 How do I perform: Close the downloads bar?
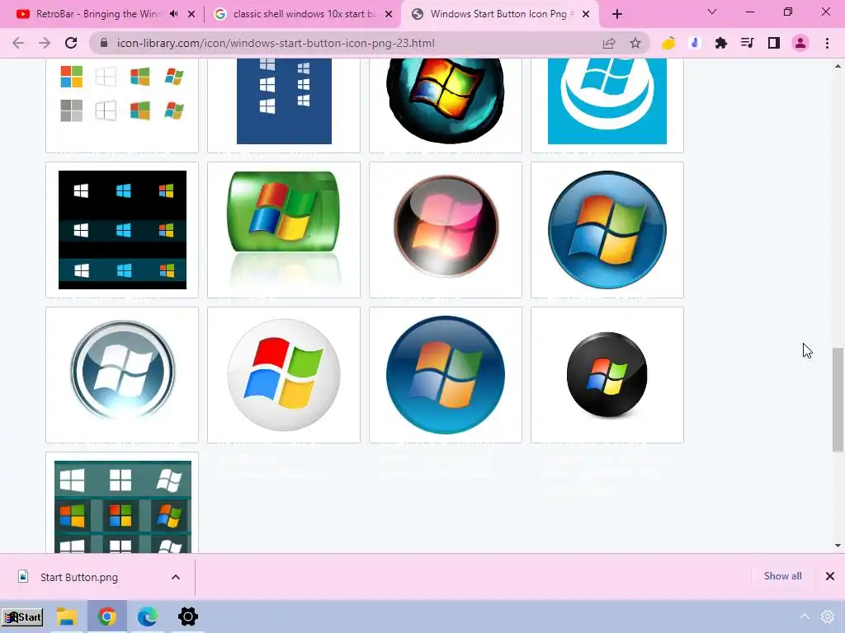pyautogui.click(x=830, y=576)
